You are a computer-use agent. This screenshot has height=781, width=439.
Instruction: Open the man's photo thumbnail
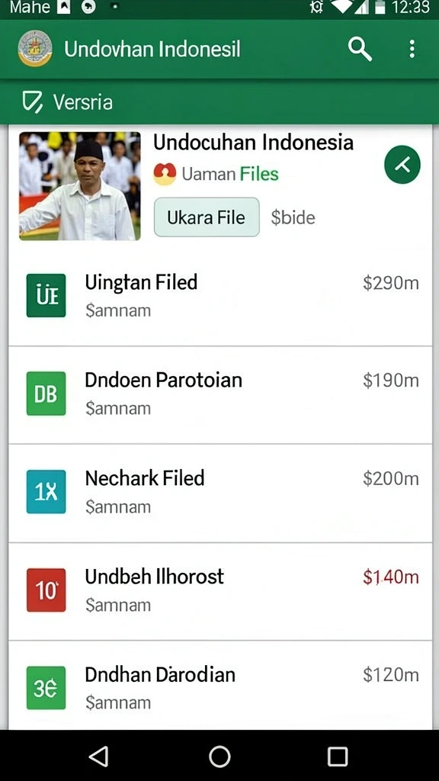point(79,186)
